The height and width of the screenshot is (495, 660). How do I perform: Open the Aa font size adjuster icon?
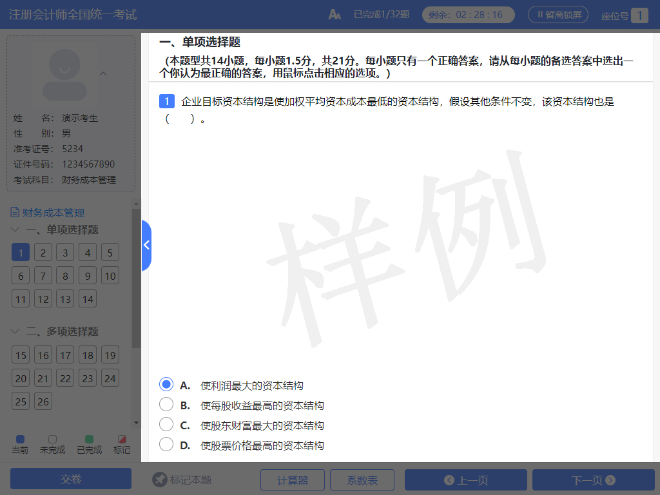[x=335, y=14]
